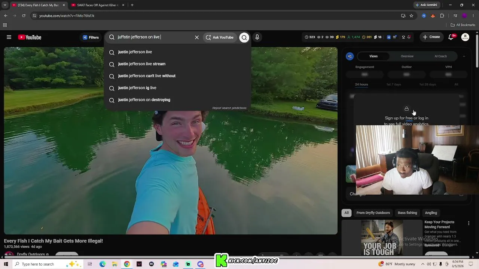This screenshot has height=269, width=479.
Task: Open the Create button
Action: coord(431,37)
